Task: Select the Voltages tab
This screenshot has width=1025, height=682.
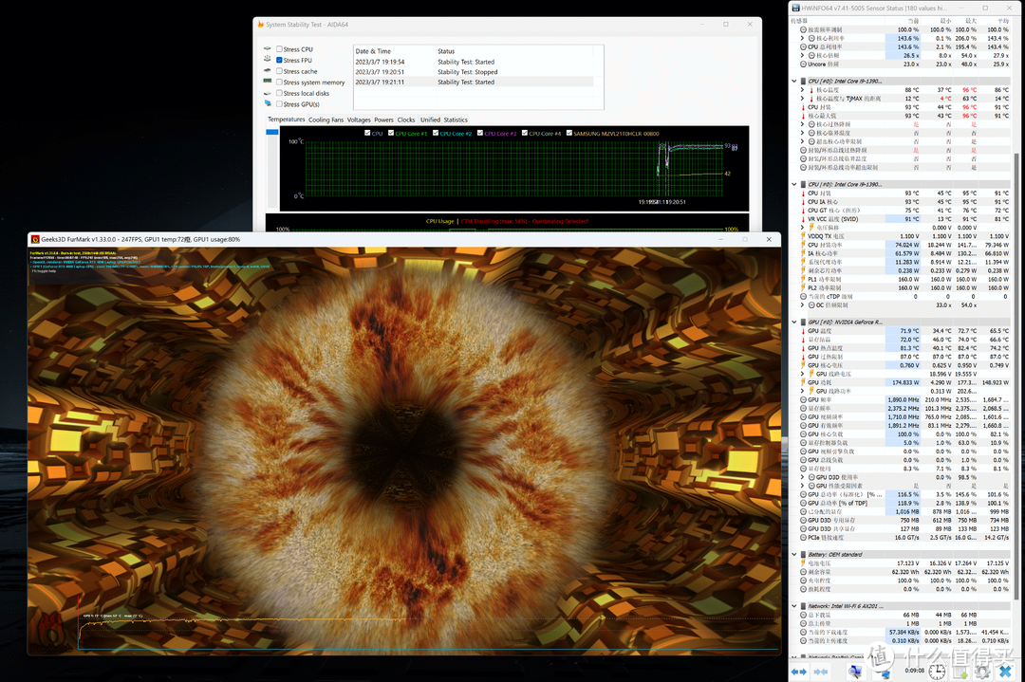Action: 359,120
